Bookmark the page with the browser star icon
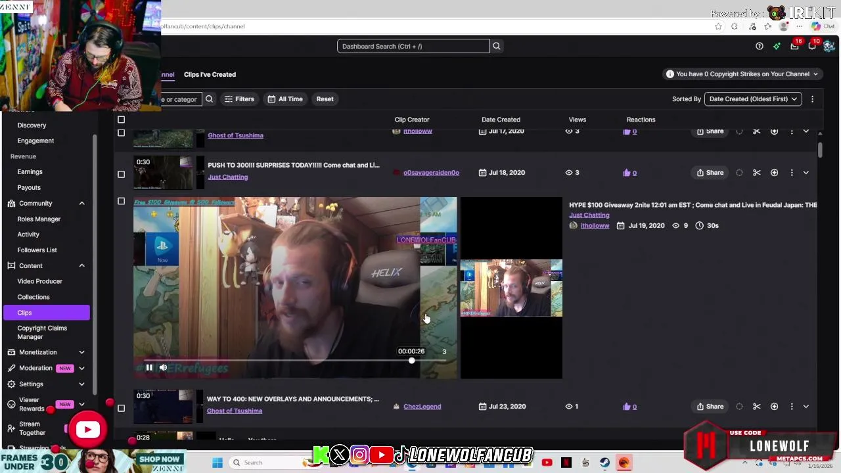The height and width of the screenshot is (473, 841). 718,26
